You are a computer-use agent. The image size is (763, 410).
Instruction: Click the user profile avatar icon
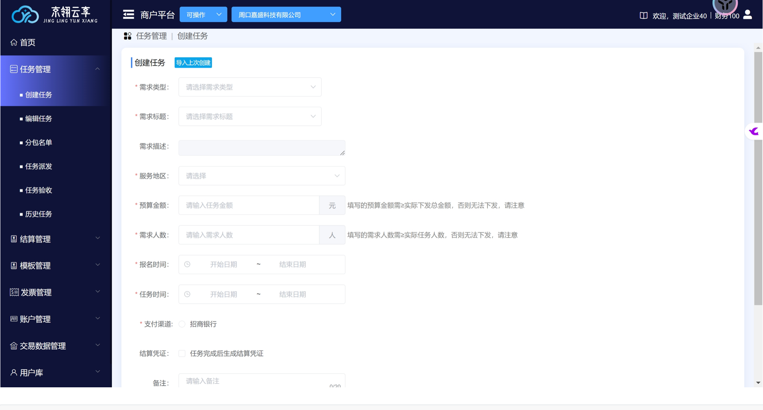tap(747, 15)
